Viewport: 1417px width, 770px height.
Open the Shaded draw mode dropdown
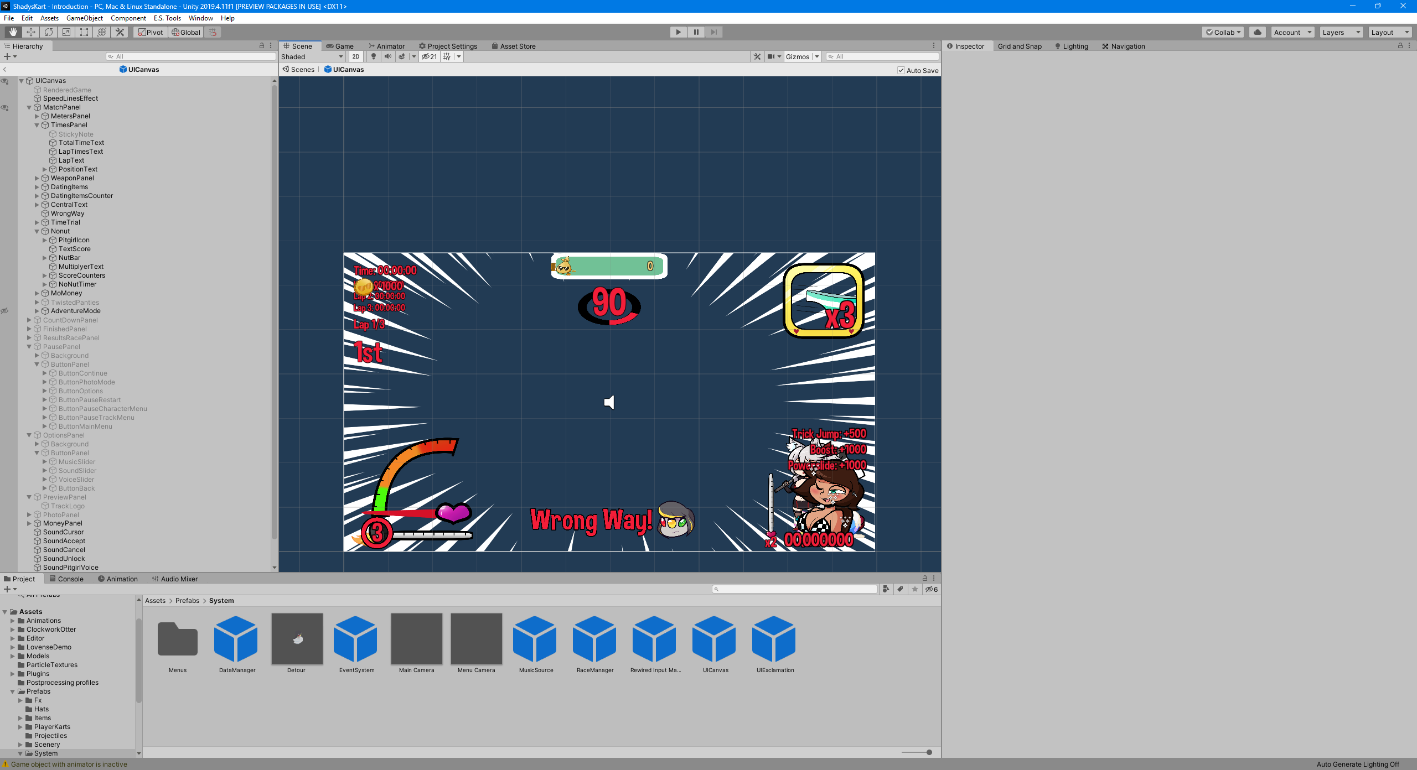click(x=312, y=56)
